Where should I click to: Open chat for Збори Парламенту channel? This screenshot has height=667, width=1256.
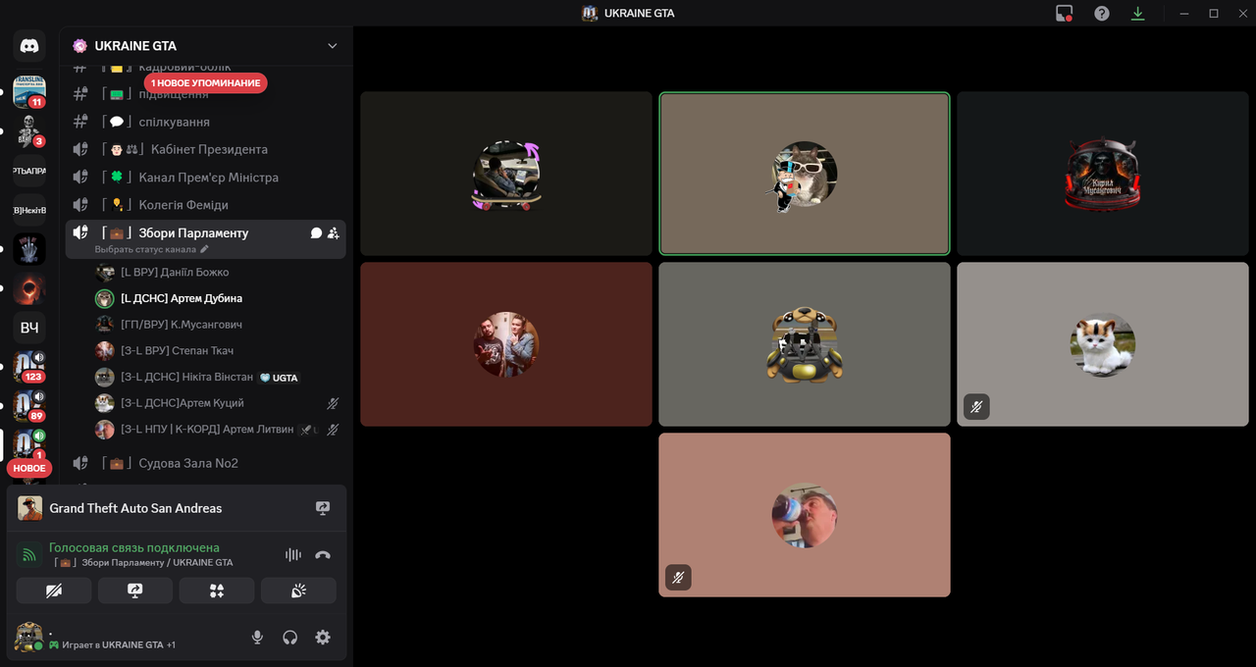(316, 233)
